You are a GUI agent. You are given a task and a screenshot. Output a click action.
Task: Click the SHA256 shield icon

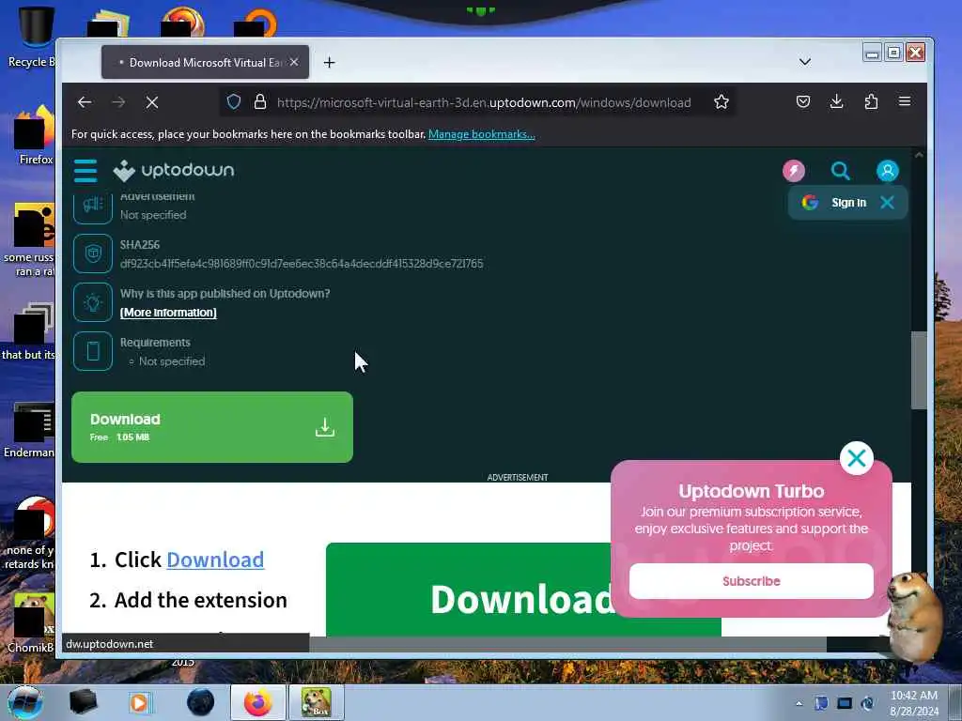point(93,253)
